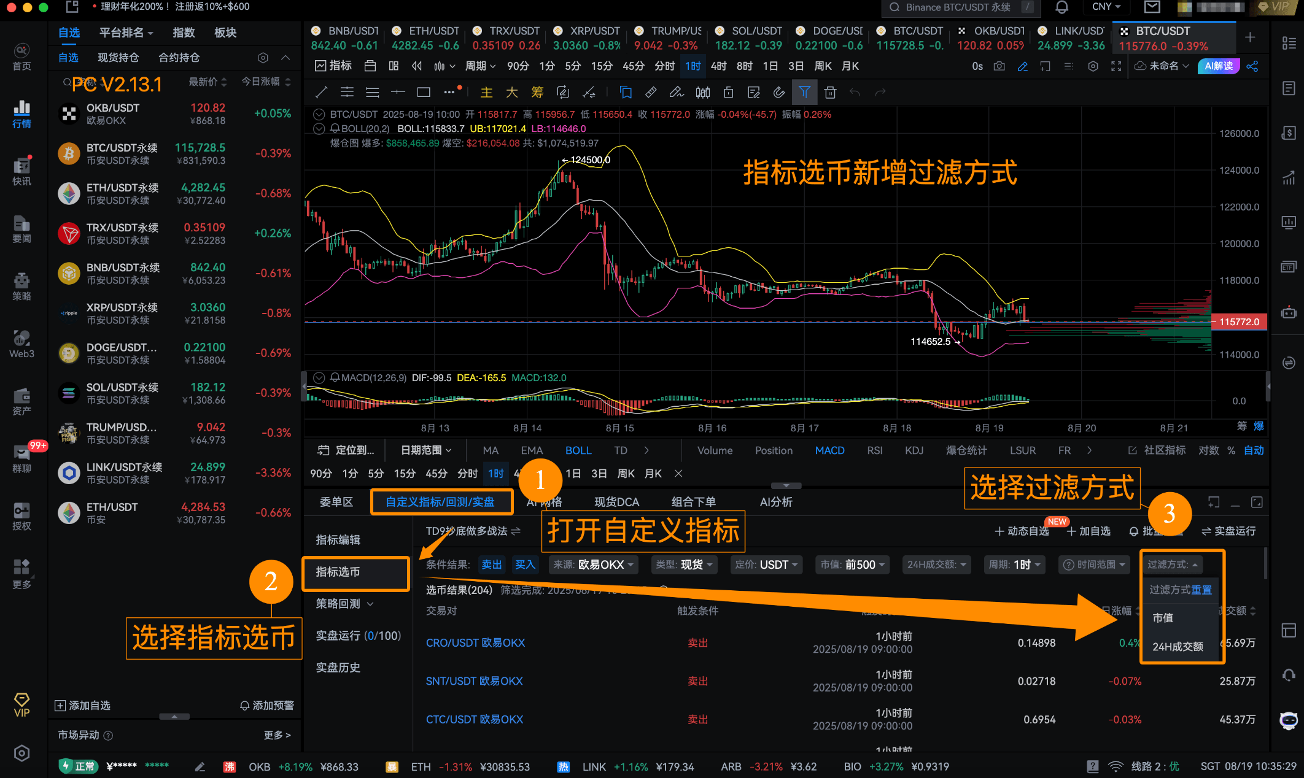
Task: Toggle 买入 buy condition filter
Action: point(525,564)
